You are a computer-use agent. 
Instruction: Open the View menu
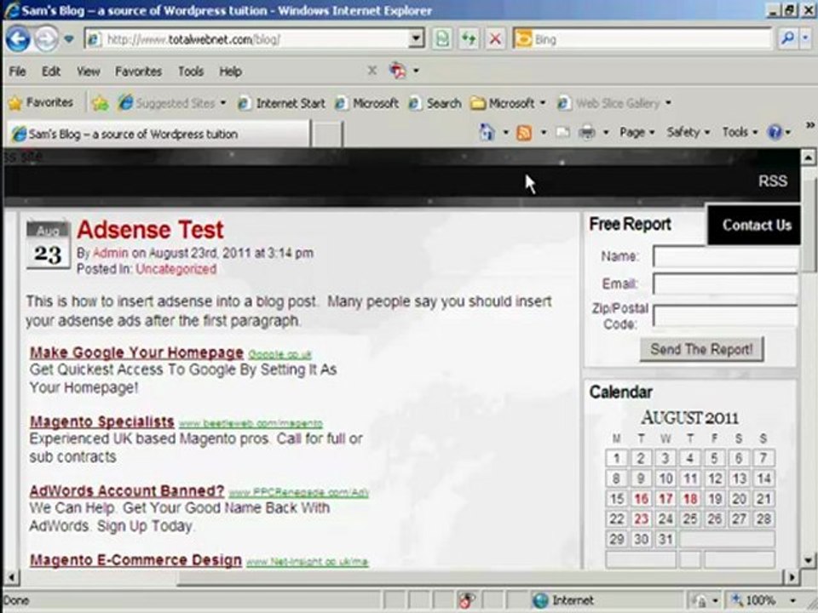point(88,72)
